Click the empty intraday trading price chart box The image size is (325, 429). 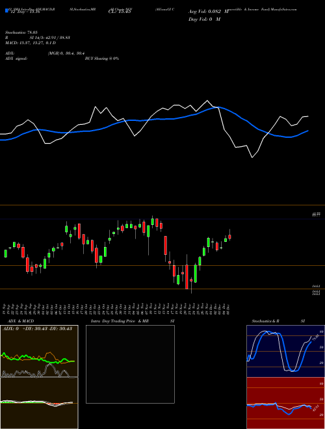point(130,364)
